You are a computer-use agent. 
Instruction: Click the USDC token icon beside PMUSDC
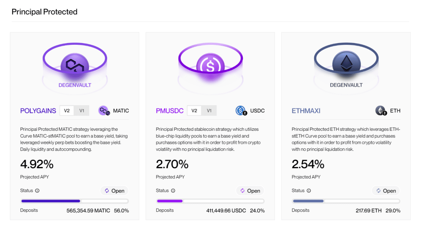point(241,111)
